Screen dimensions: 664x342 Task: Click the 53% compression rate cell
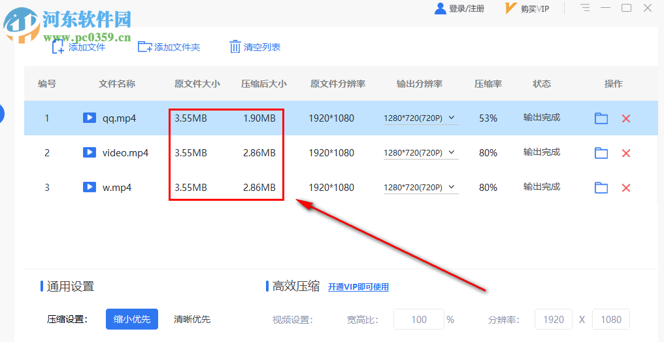point(488,118)
